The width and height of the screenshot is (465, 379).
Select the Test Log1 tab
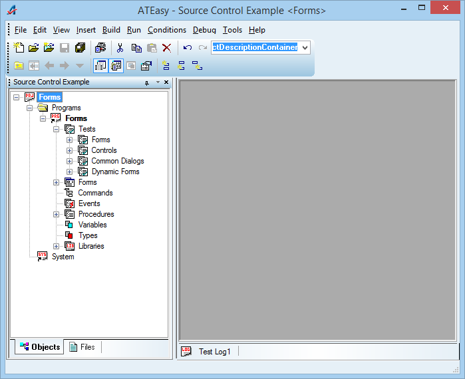[x=215, y=352]
